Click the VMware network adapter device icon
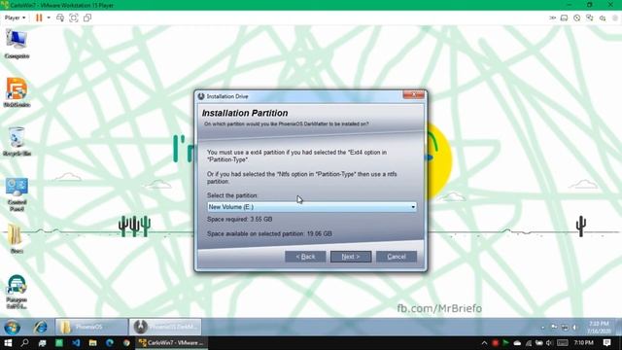The height and width of the screenshot is (350, 622). (x=590, y=17)
